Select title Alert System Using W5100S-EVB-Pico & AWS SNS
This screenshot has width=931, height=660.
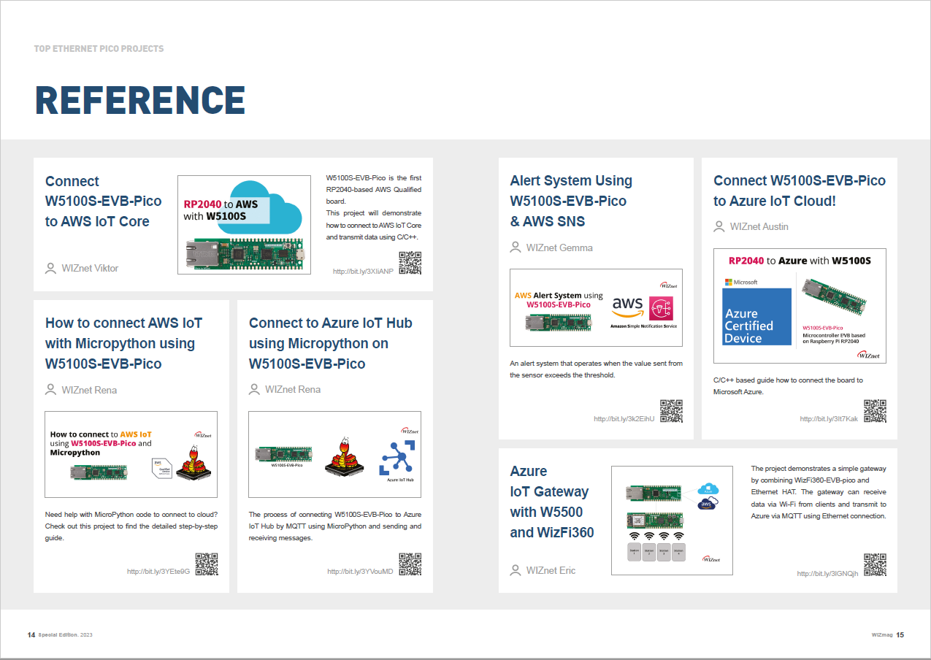[571, 201]
